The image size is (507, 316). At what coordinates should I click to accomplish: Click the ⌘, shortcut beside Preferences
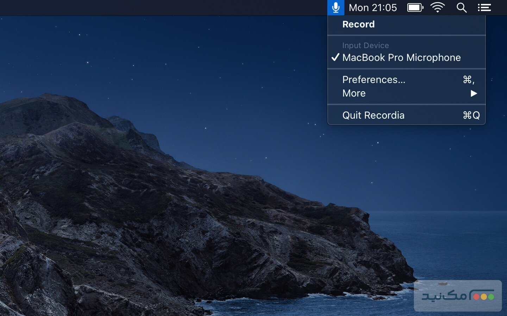click(x=469, y=80)
